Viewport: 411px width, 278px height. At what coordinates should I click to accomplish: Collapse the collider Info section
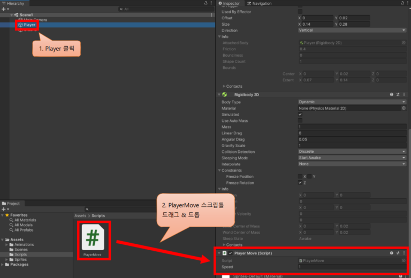coord(219,37)
